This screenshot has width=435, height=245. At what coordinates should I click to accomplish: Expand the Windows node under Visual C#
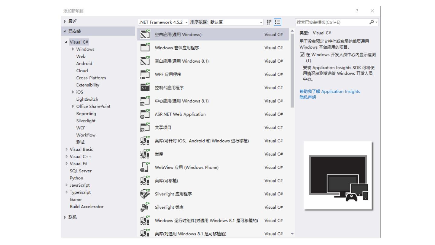(x=73, y=49)
